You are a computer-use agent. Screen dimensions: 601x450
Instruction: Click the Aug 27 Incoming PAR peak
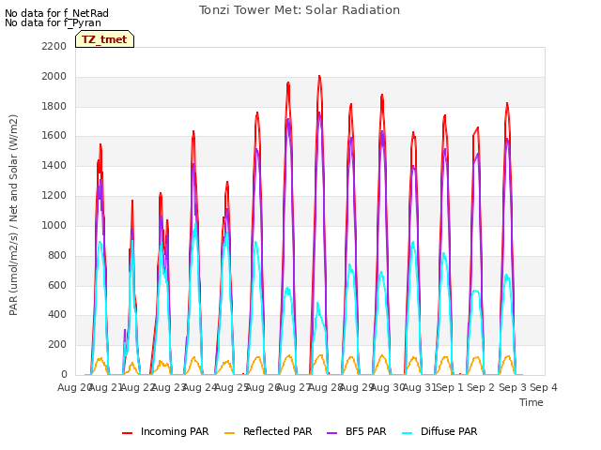pos(288,83)
